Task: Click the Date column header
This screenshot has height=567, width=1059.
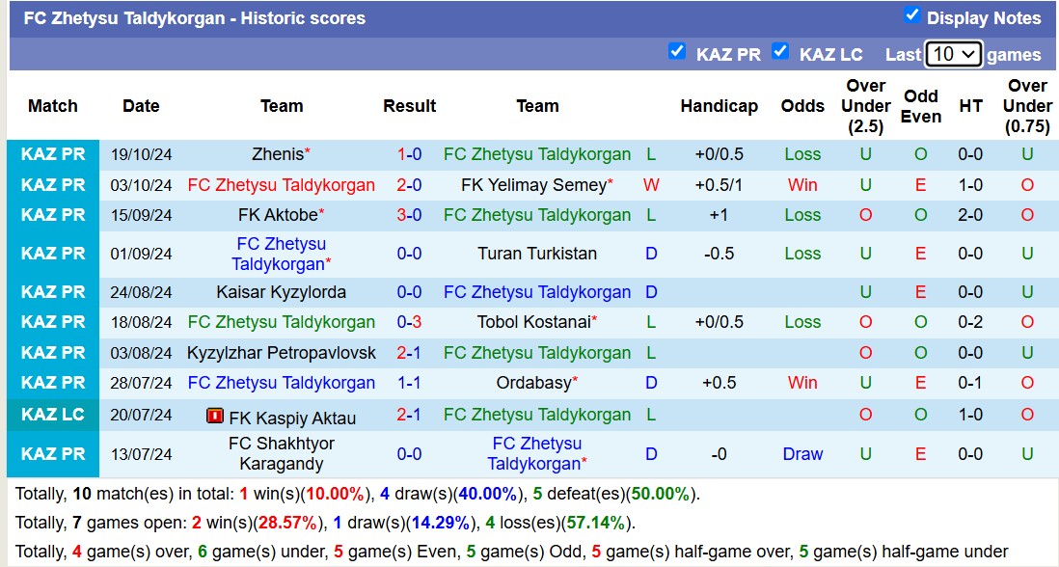Action: [x=141, y=106]
